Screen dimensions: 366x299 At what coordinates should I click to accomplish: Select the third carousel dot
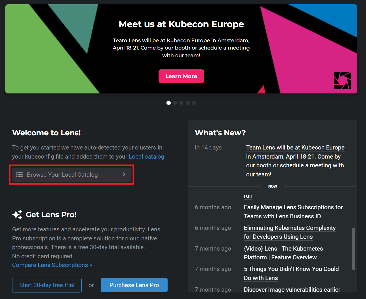[x=181, y=103]
